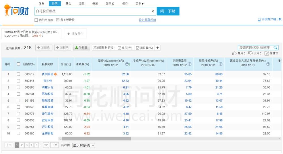
Task: Click the thumbs-up 有用 icon
Action: (x=234, y=53)
